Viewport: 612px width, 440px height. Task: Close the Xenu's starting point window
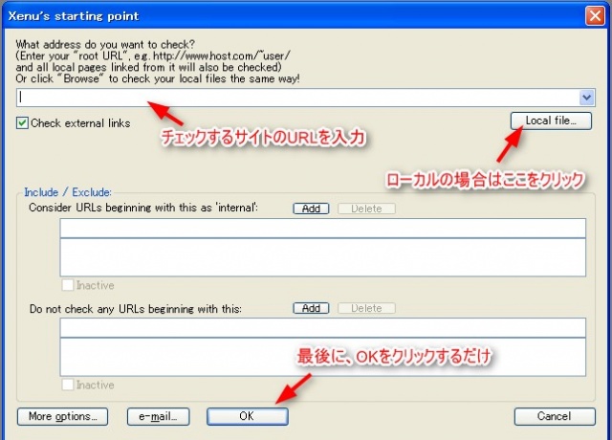point(595,16)
